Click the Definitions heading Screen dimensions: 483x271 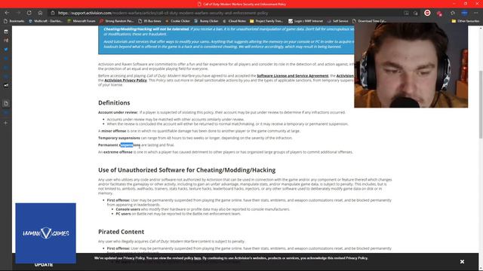point(114,102)
